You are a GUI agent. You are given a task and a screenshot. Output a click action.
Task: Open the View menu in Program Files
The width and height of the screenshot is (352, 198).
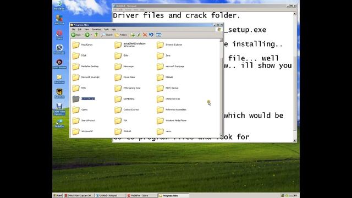pyautogui.click(x=86, y=29)
